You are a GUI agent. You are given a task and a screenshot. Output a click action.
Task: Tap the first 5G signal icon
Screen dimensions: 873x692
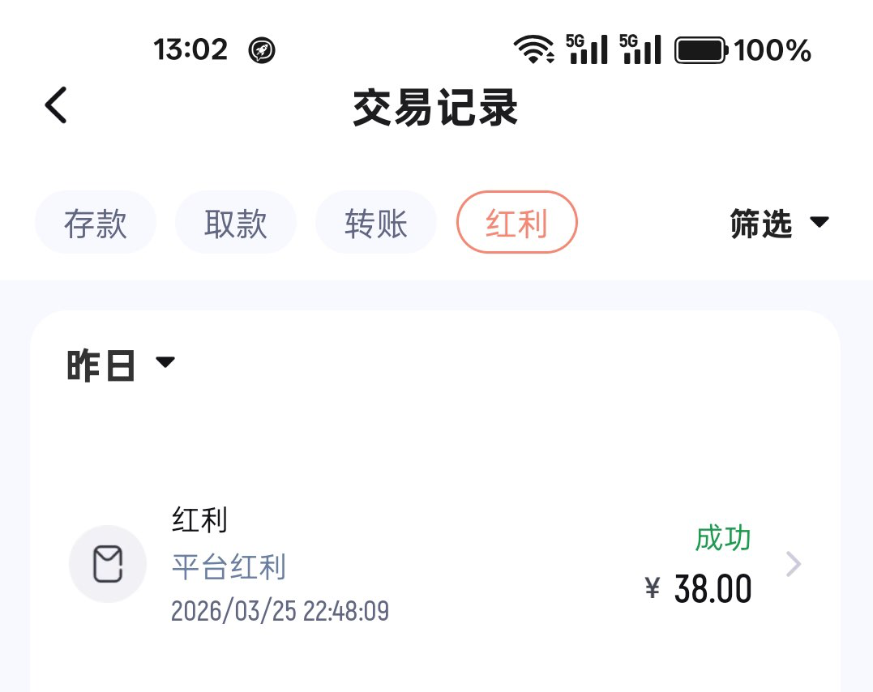tap(587, 49)
